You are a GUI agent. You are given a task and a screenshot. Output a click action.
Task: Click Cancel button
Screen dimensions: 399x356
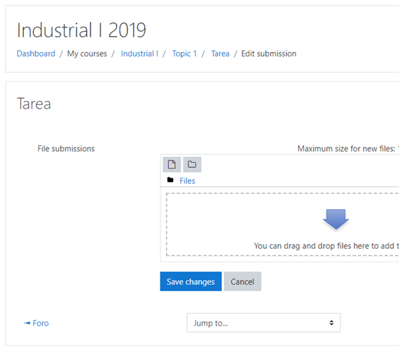[x=243, y=281]
